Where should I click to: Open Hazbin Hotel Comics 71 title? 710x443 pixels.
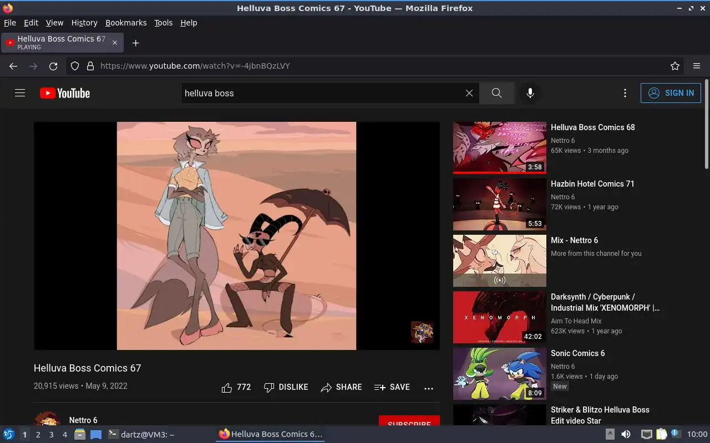tap(592, 184)
